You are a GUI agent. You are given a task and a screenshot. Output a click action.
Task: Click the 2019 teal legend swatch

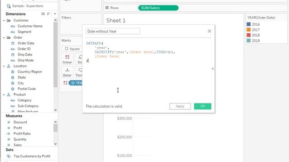click(249, 40)
